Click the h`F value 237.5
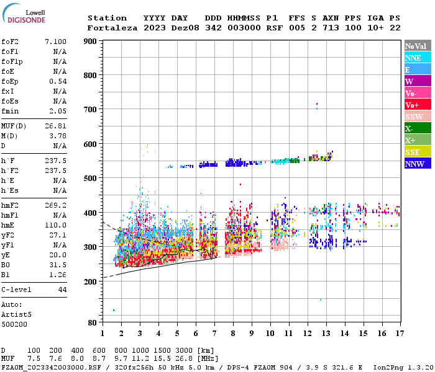This screenshot has width=435, height=372. [x=55, y=161]
